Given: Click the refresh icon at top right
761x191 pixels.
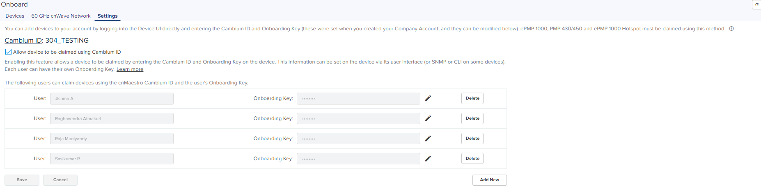Looking at the screenshot, I should point(756,5).
